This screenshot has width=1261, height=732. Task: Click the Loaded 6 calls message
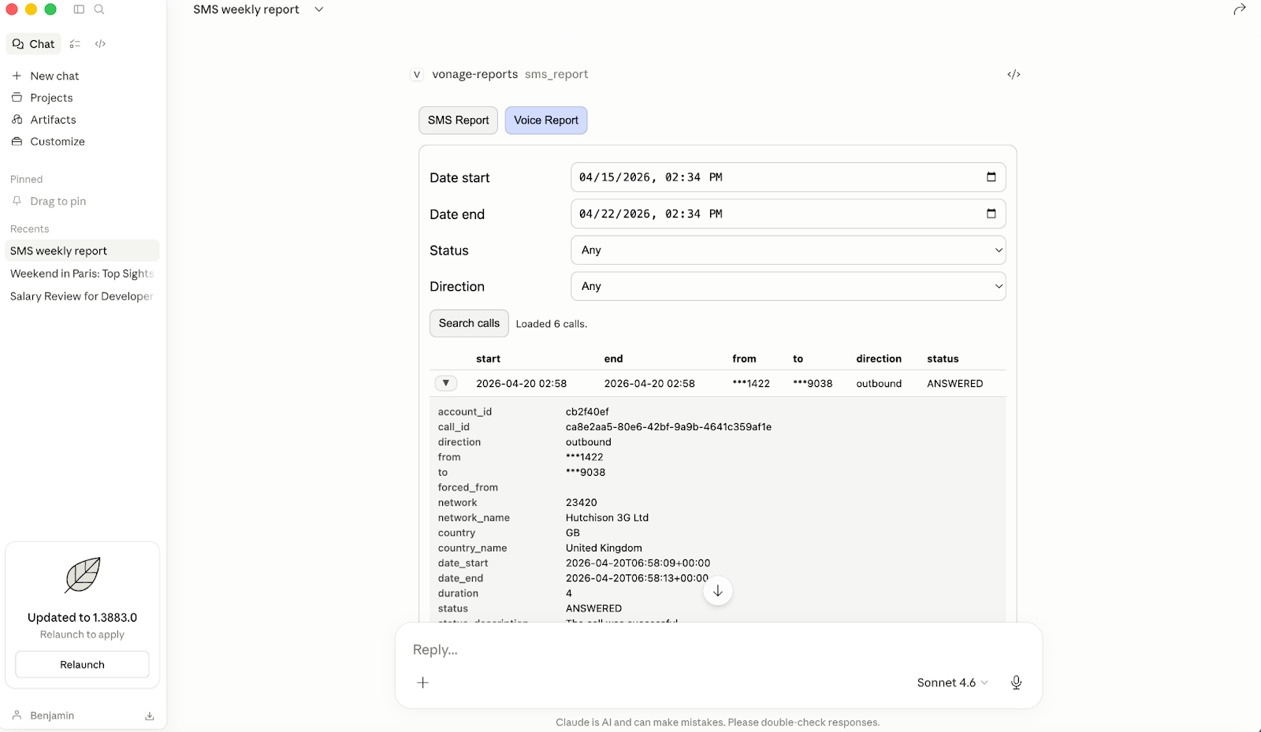pos(552,324)
